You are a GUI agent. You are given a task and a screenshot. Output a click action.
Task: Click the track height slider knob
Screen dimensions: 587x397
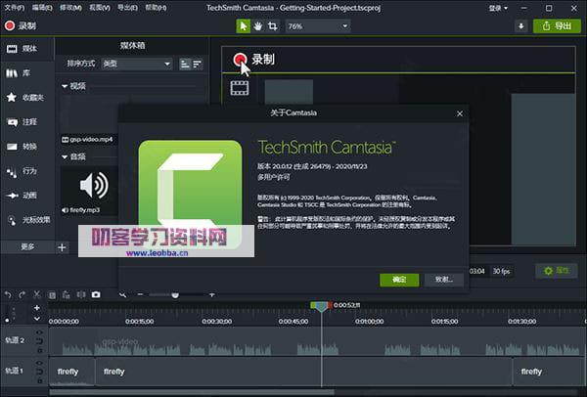(x=7, y=321)
